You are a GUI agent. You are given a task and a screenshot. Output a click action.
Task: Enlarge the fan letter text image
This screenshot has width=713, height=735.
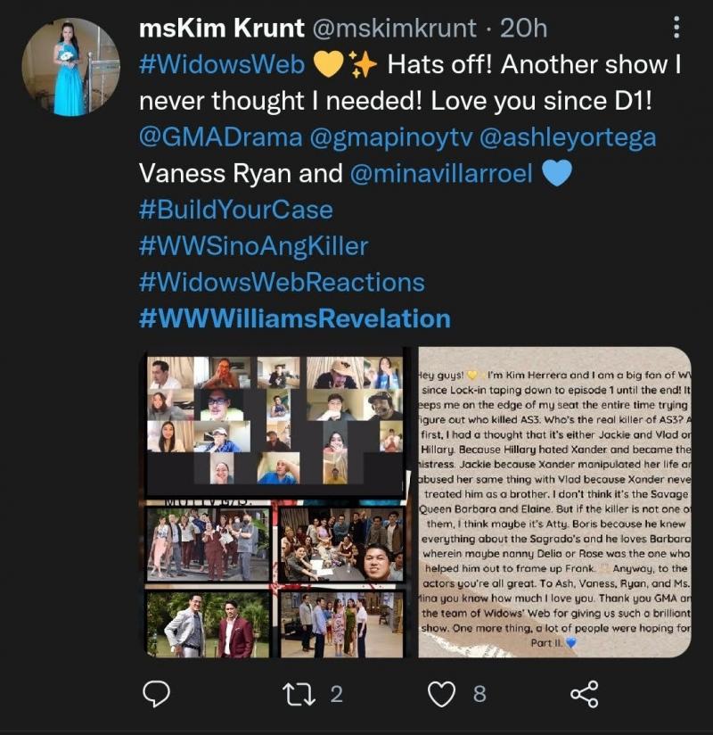(553, 502)
